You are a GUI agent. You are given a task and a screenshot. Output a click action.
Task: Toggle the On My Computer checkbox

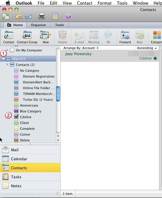coord(12,50)
